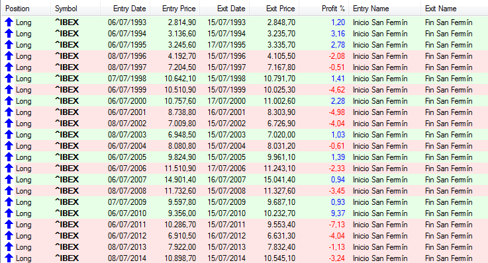Select the 9,37 profit cell for 2010
Viewport: 488px width, 263px height.
coord(338,213)
